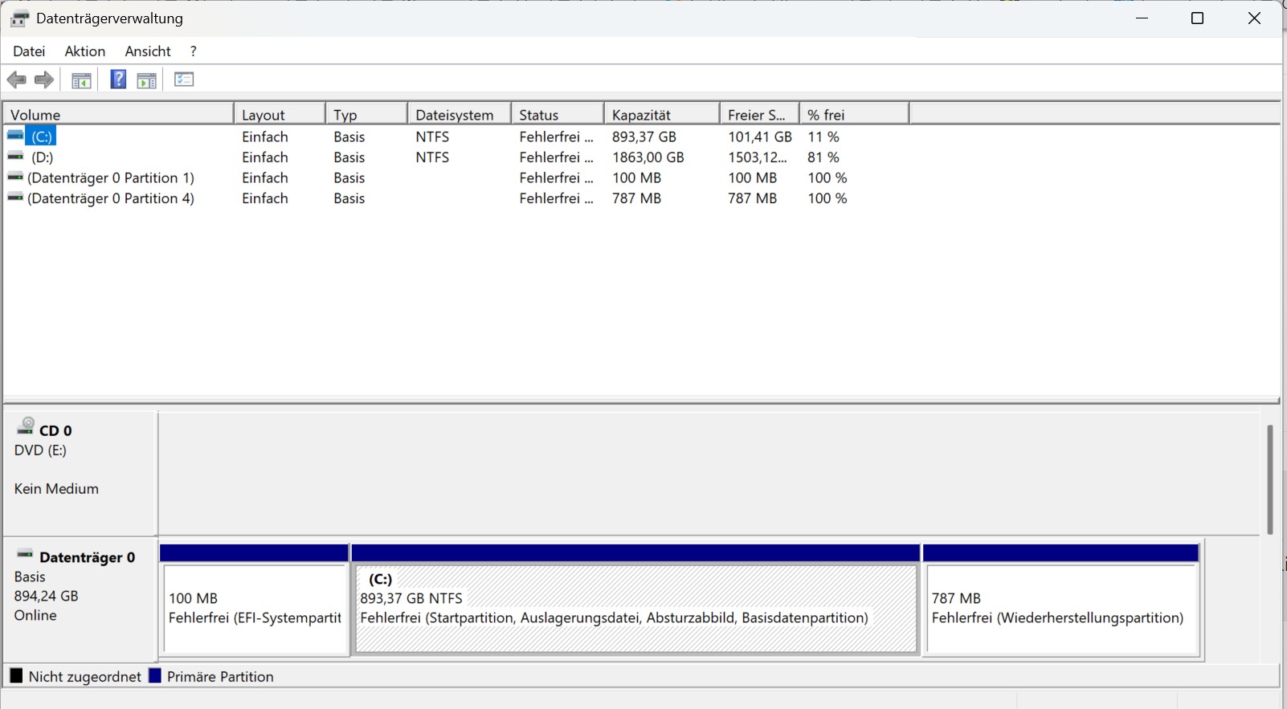Viewport: 1287px width, 709px height.
Task: Click the Kein Medium status text
Action: coord(56,488)
